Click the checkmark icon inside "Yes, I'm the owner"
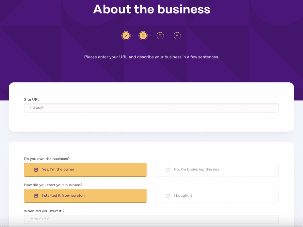Viewport: 303px width, 227px height. (36, 170)
